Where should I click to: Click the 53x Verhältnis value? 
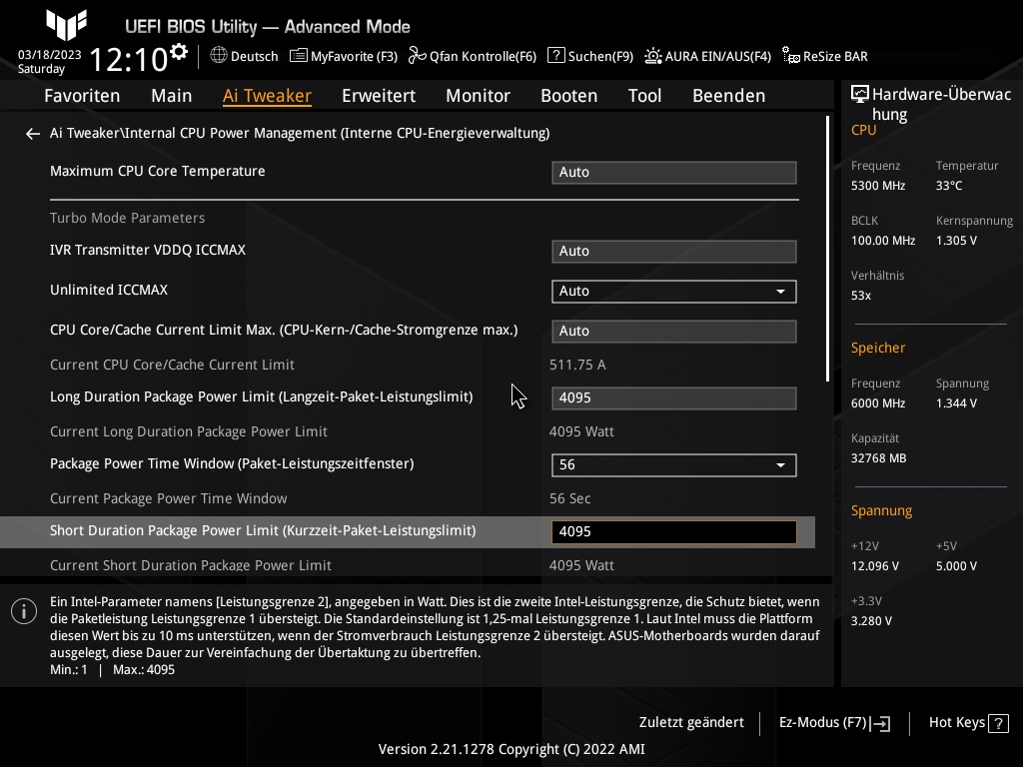tap(860, 296)
